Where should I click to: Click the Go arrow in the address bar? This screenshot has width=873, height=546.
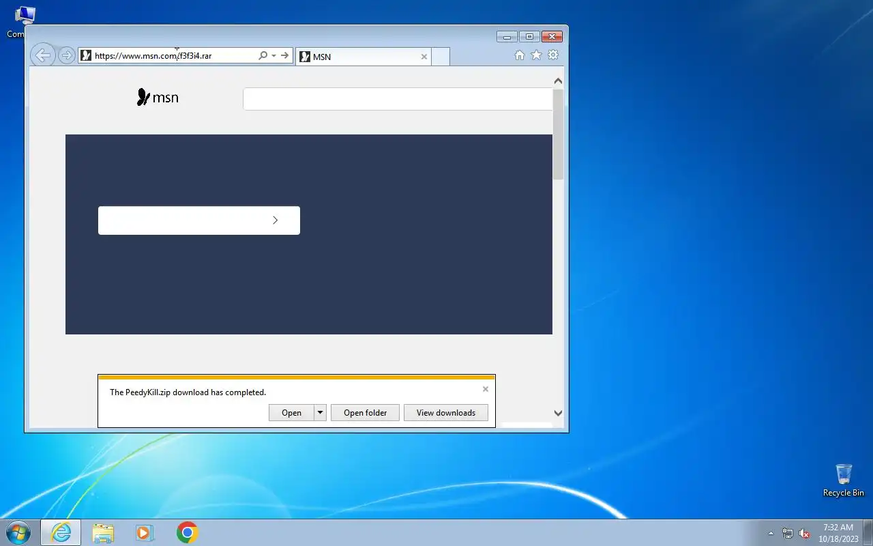(x=285, y=55)
